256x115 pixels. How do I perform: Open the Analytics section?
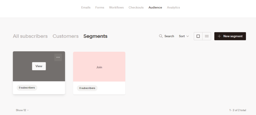(x=173, y=7)
